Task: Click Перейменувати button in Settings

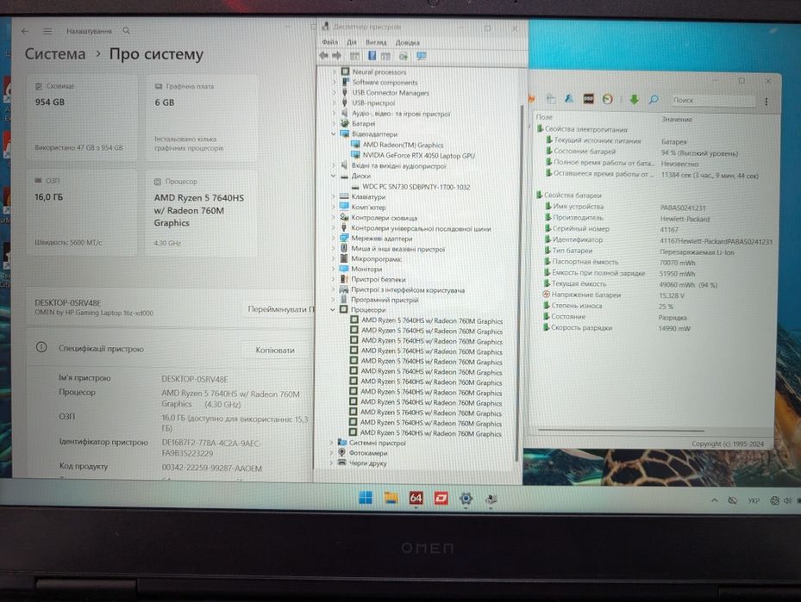Action: (278, 309)
